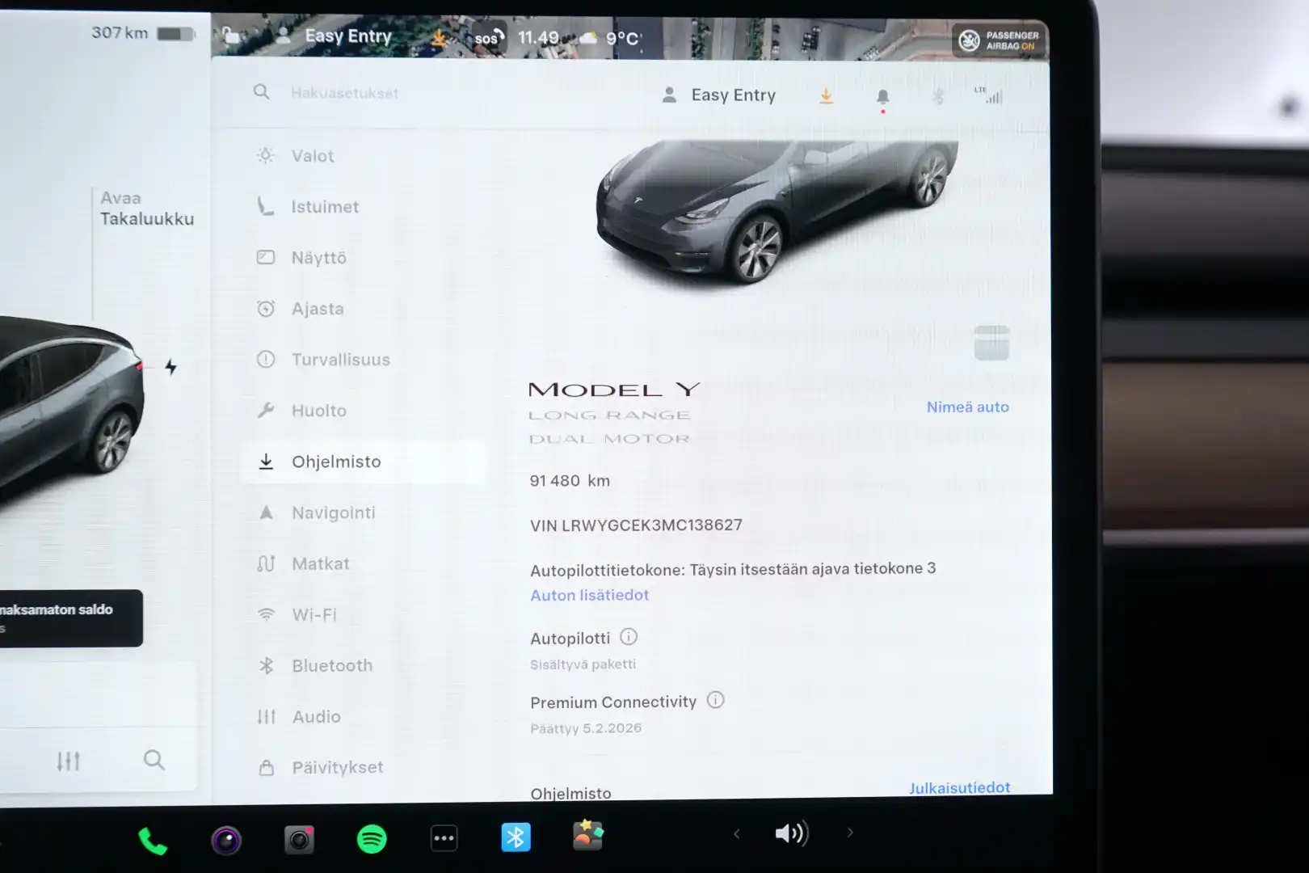Tap the LTE signal strength icon
This screenshot has width=1309, height=873.
[989, 95]
